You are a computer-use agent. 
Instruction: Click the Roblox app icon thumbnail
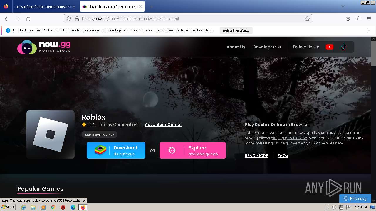click(x=51, y=135)
